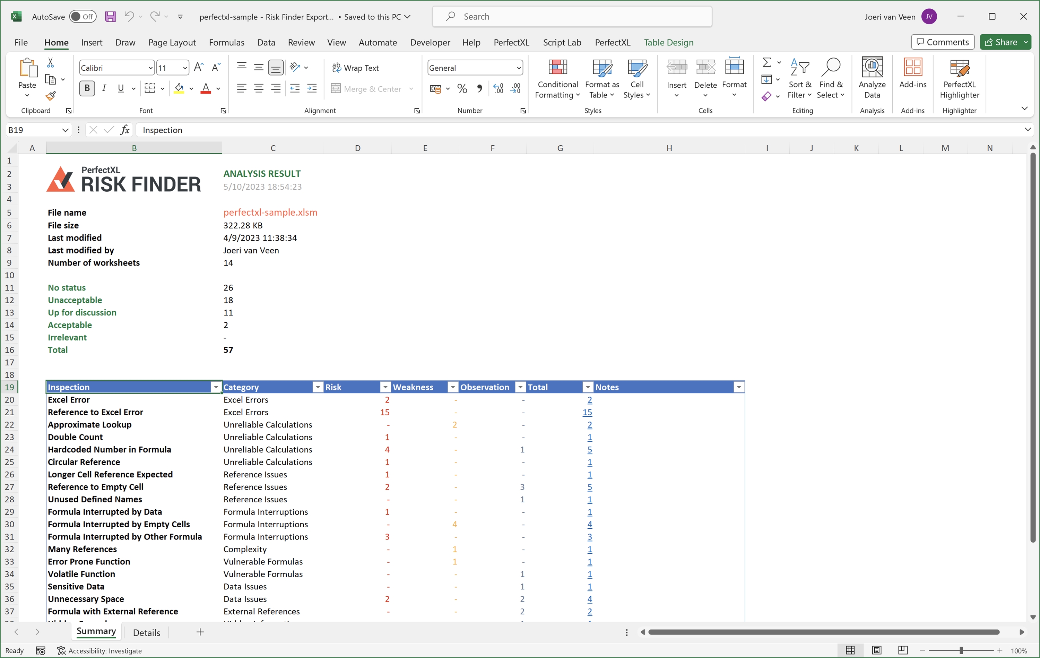Click the Format Painter brush icon
This screenshot has width=1040, height=658.
(51, 96)
